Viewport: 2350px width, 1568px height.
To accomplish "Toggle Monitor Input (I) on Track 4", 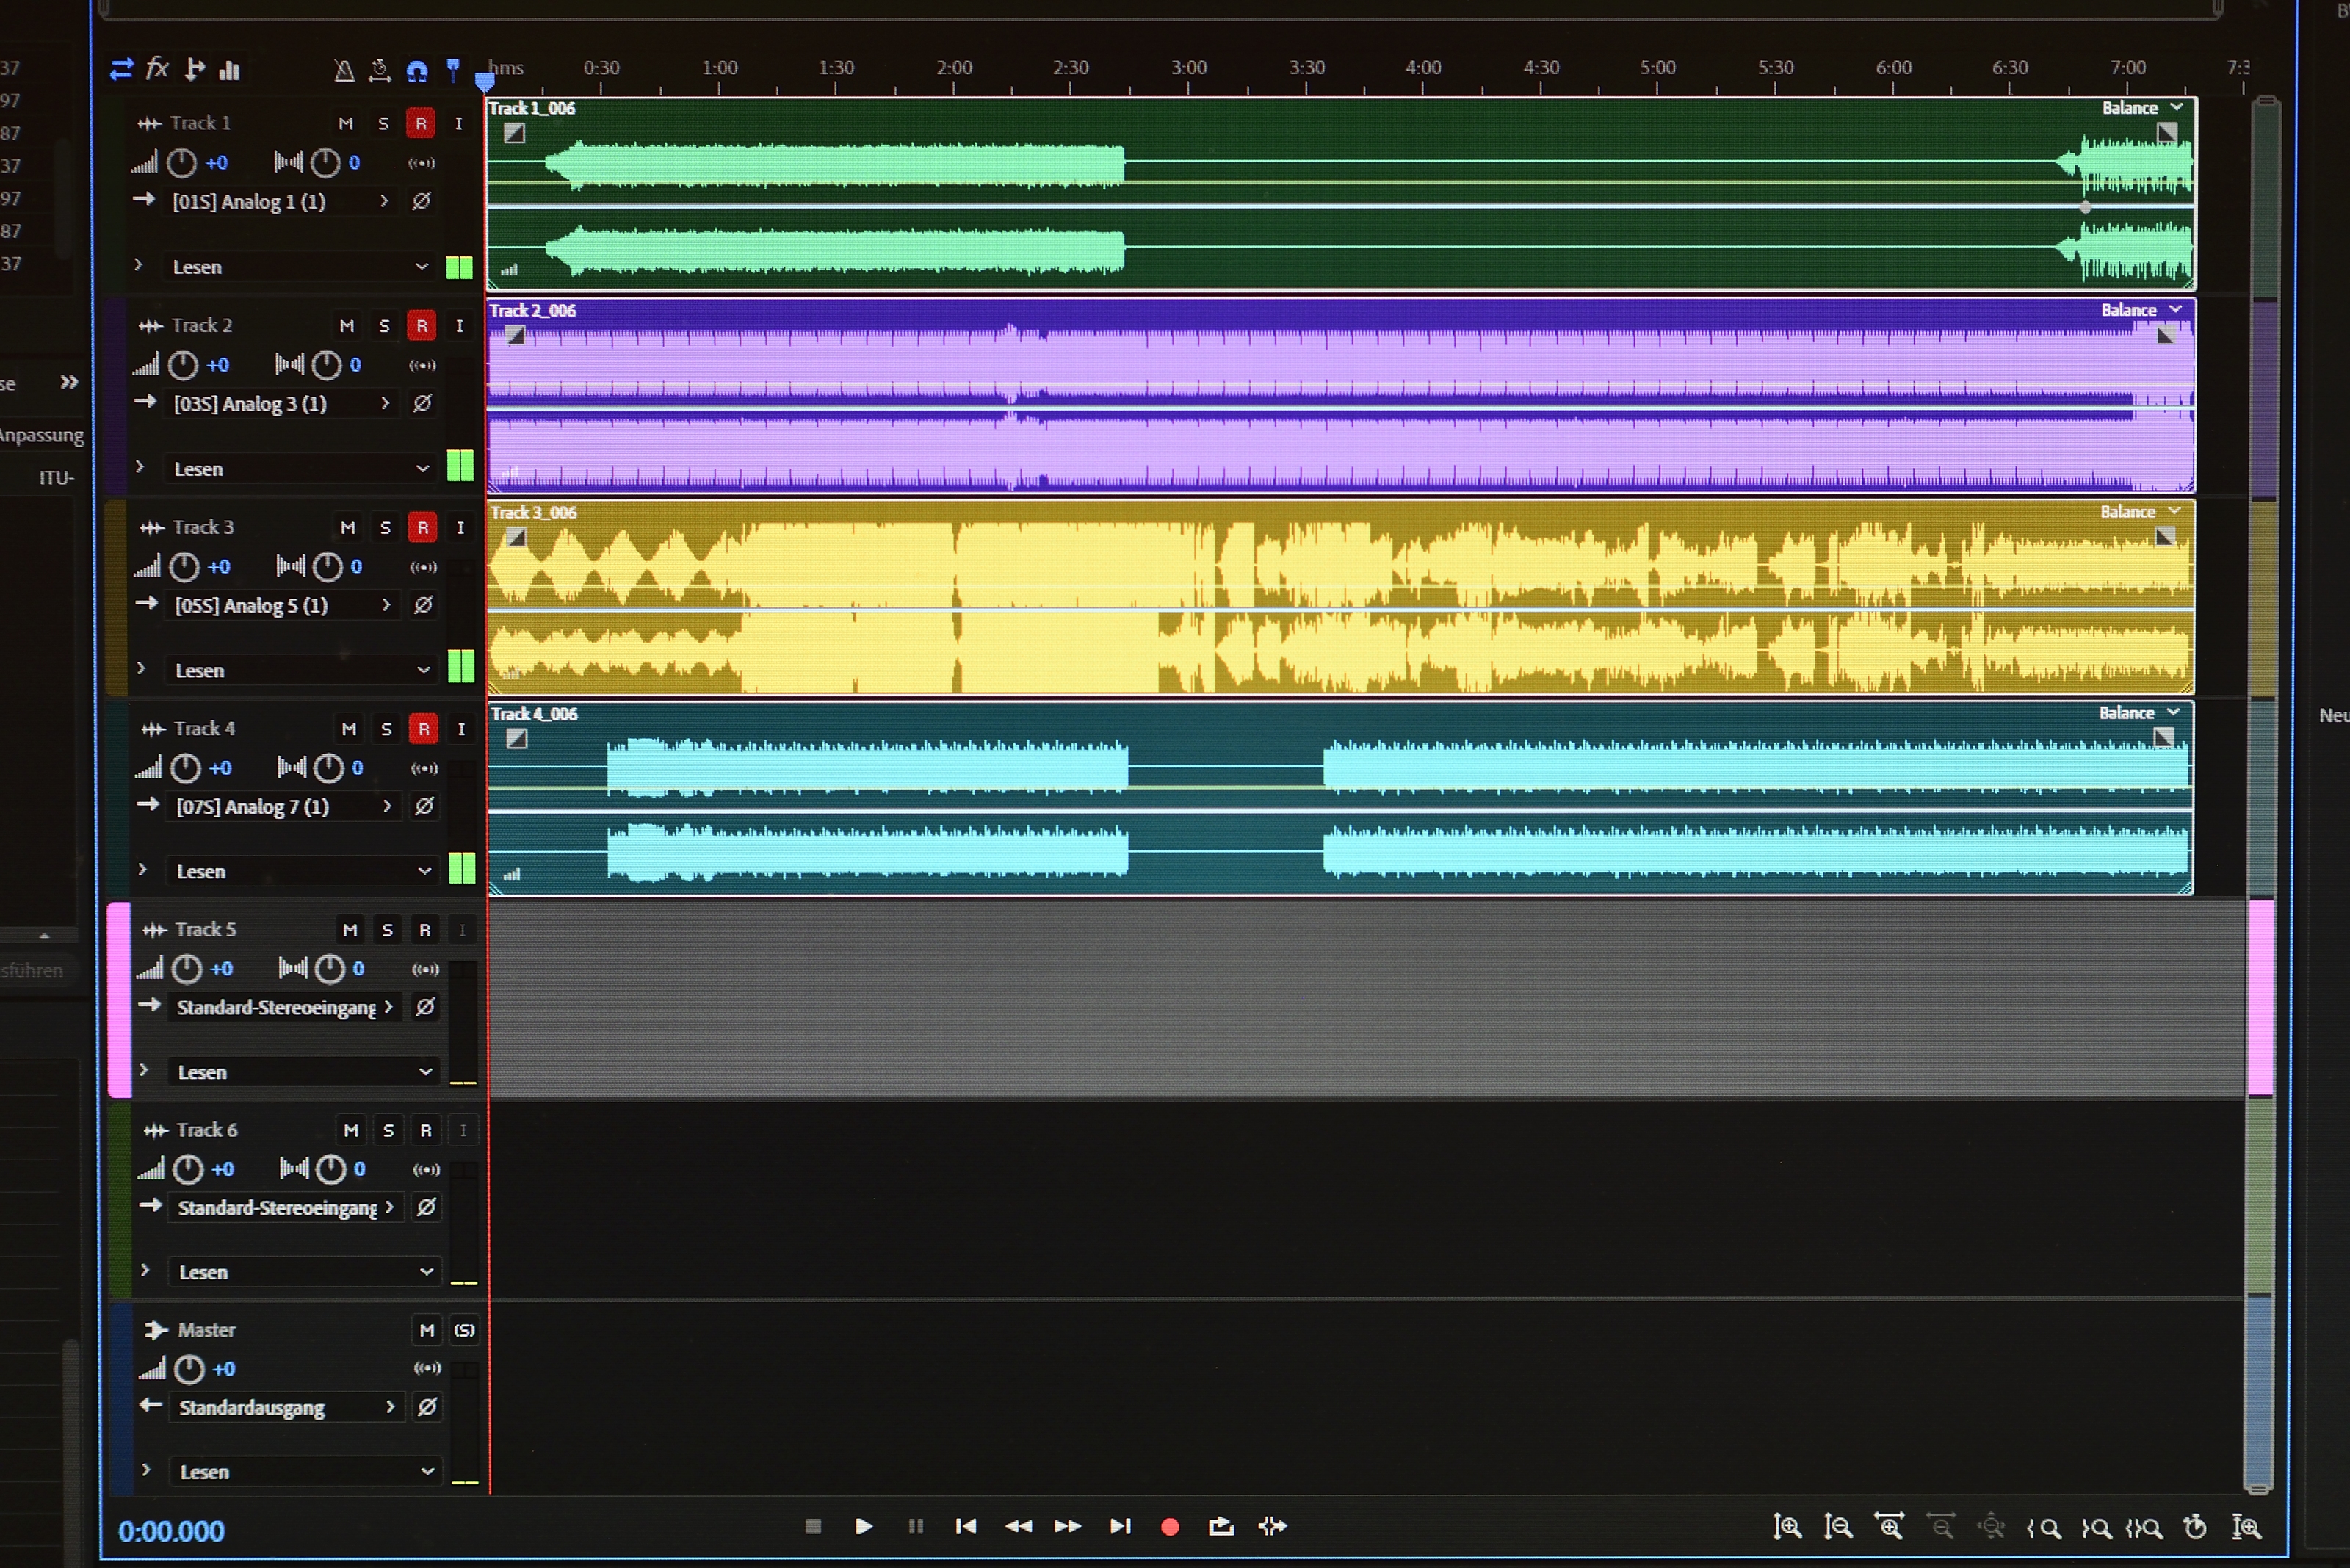I will click(x=461, y=729).
